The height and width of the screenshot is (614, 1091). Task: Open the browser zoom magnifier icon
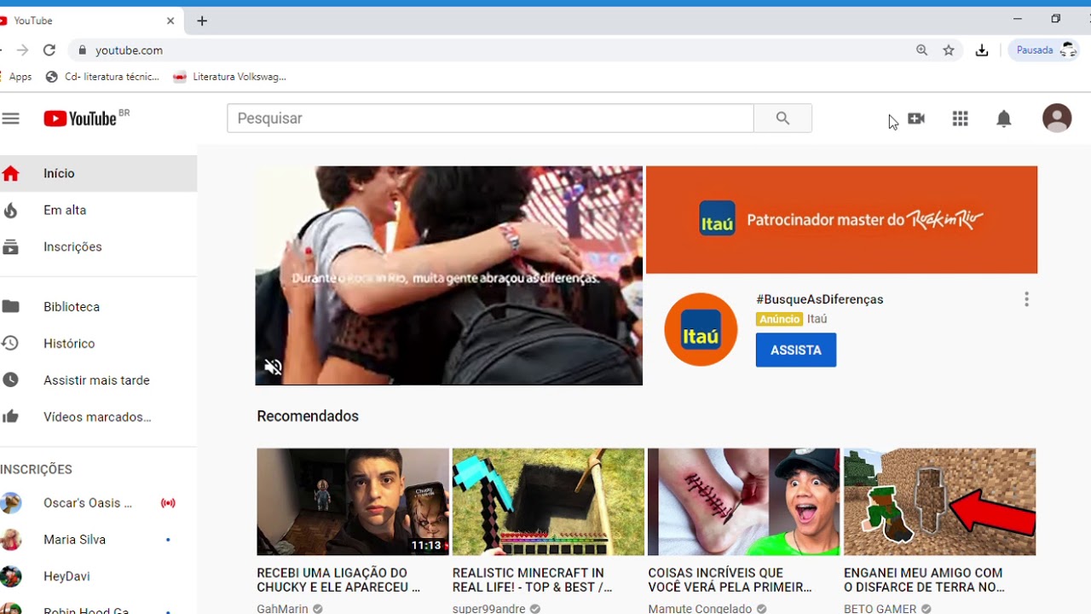click(x=921, y=50)
